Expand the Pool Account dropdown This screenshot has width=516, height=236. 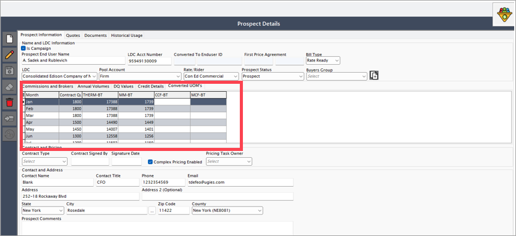click(x=140, y=76)
